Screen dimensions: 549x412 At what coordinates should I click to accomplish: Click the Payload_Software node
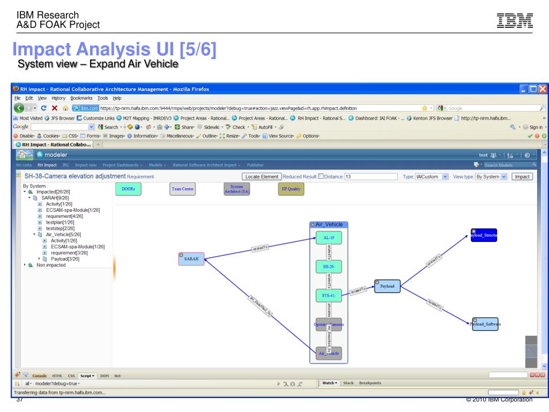(485, 324)
